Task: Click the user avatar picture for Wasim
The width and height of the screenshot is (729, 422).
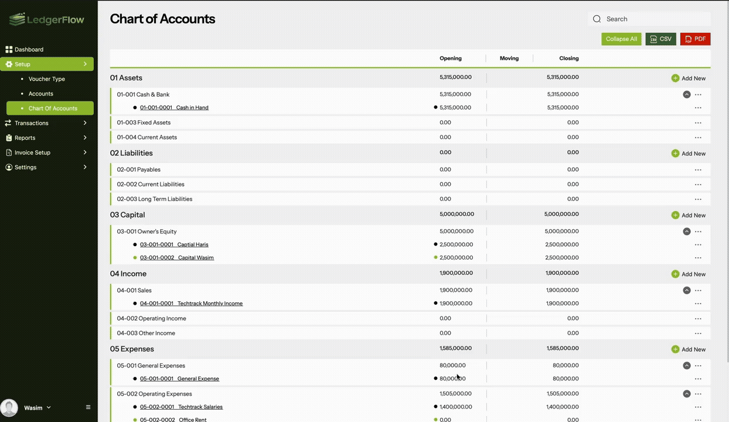Action: tap(9, 407)
